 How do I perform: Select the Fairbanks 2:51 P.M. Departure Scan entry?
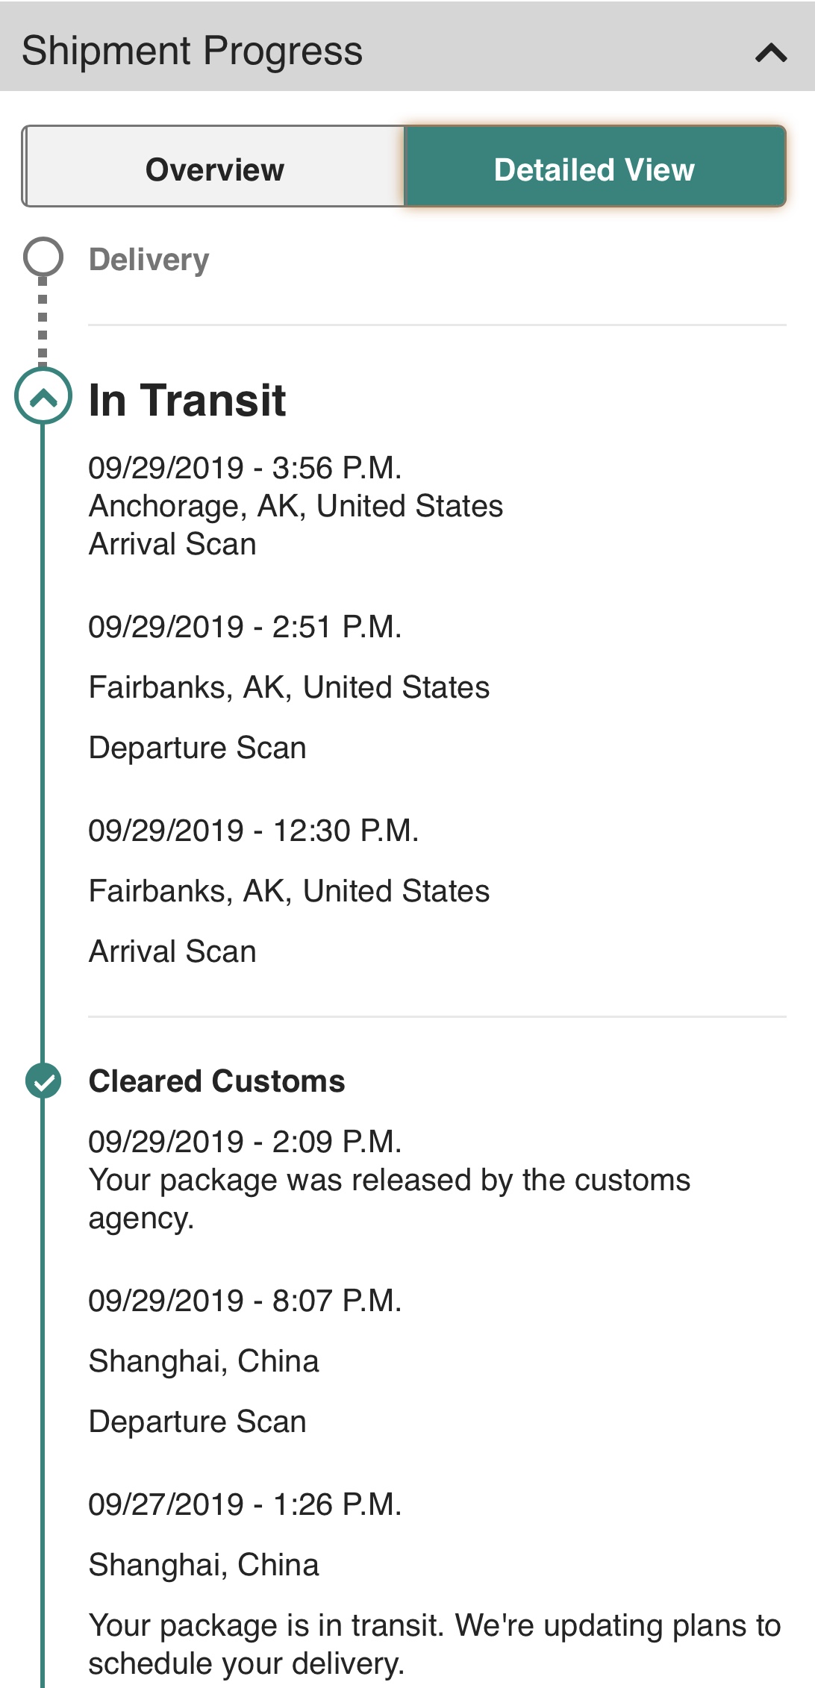point(288,687)
